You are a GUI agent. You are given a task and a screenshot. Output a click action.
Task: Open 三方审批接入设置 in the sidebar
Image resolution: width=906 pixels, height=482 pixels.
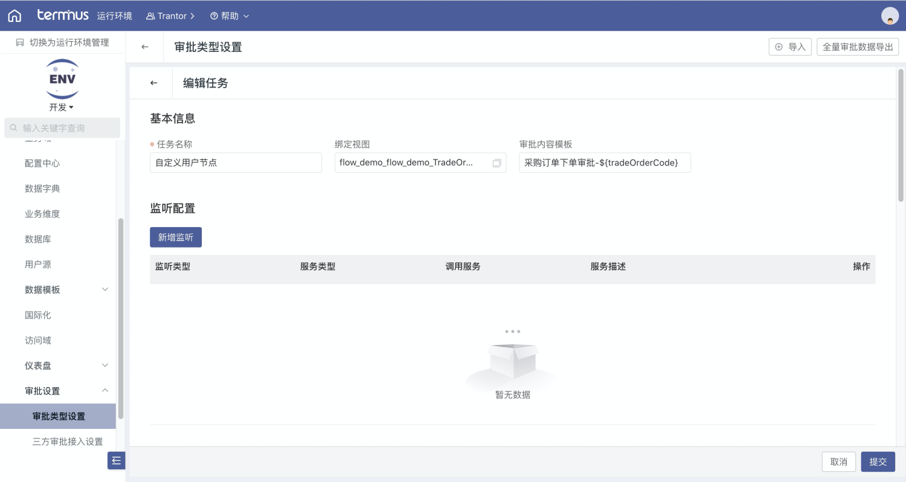click(68, 442)
